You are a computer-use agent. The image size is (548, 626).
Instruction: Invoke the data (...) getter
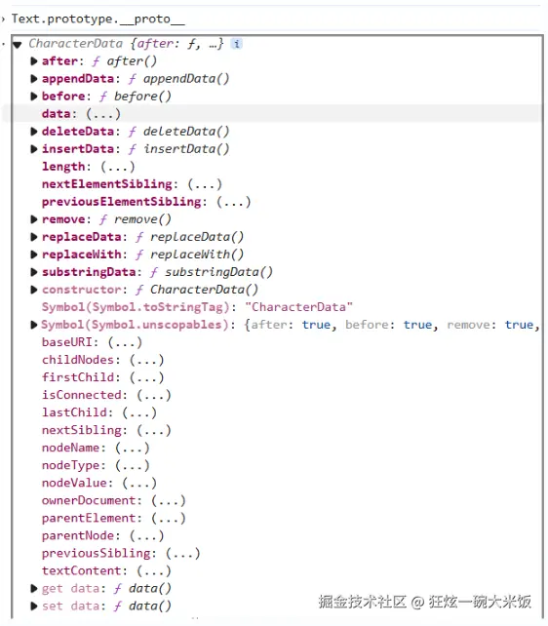coord(103,114)
